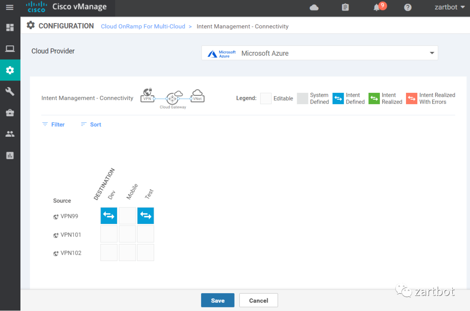Toggle VPN101 to Mobile connectivity cell
The width and height of the screenshot is (470, 311).
pyautogui.click(x=128, y=234)
